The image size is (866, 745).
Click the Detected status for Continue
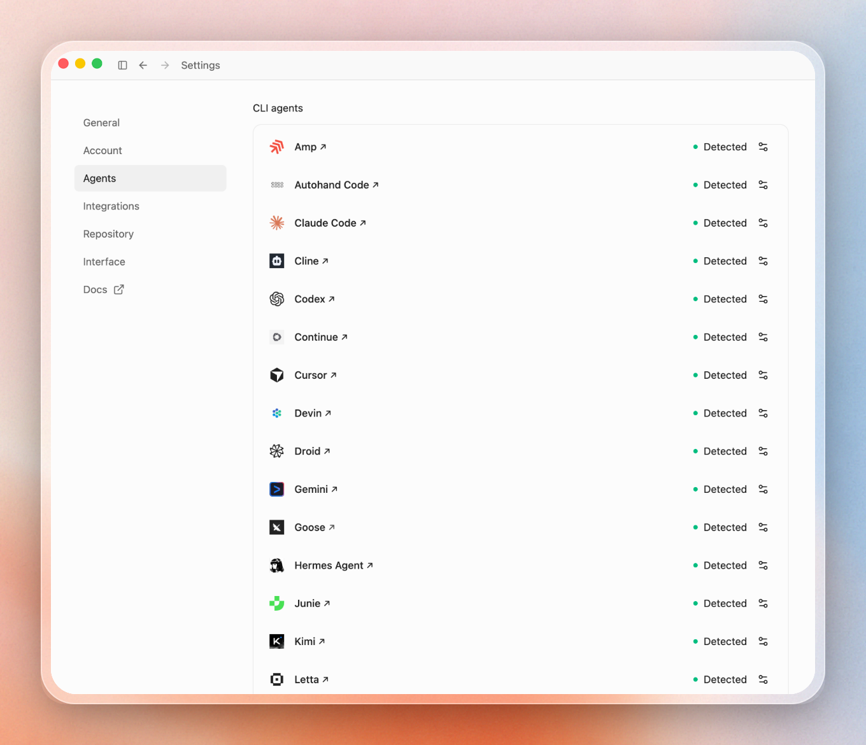(x=720, y=337)
